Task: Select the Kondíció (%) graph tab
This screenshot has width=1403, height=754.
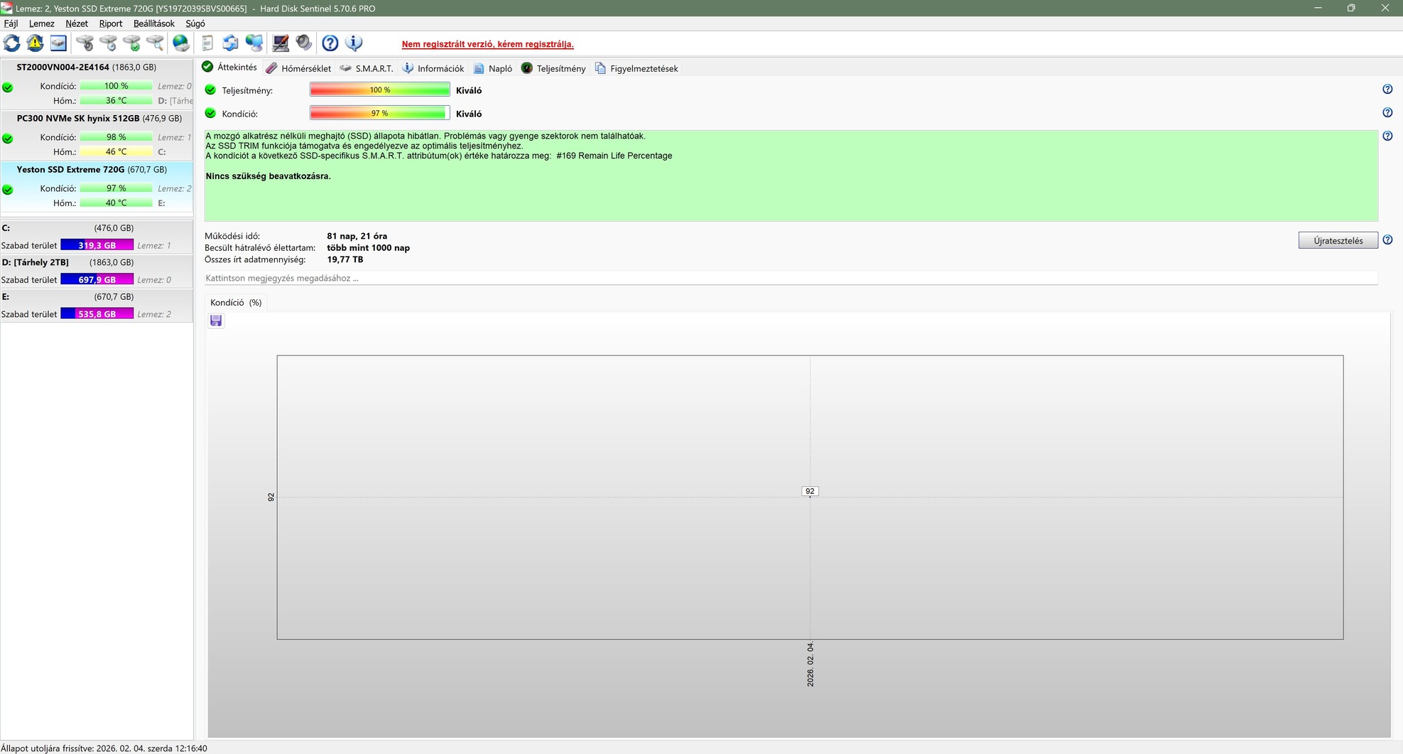Action: click(236, 303)
